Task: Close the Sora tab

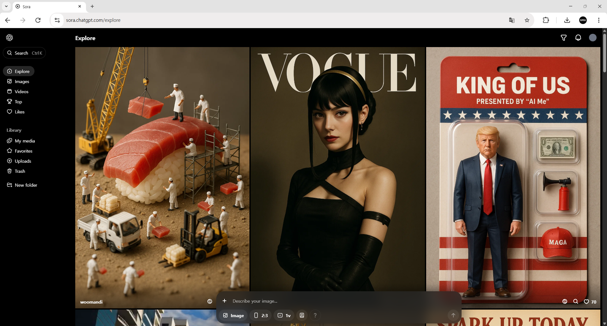Action: pos(80,6)
